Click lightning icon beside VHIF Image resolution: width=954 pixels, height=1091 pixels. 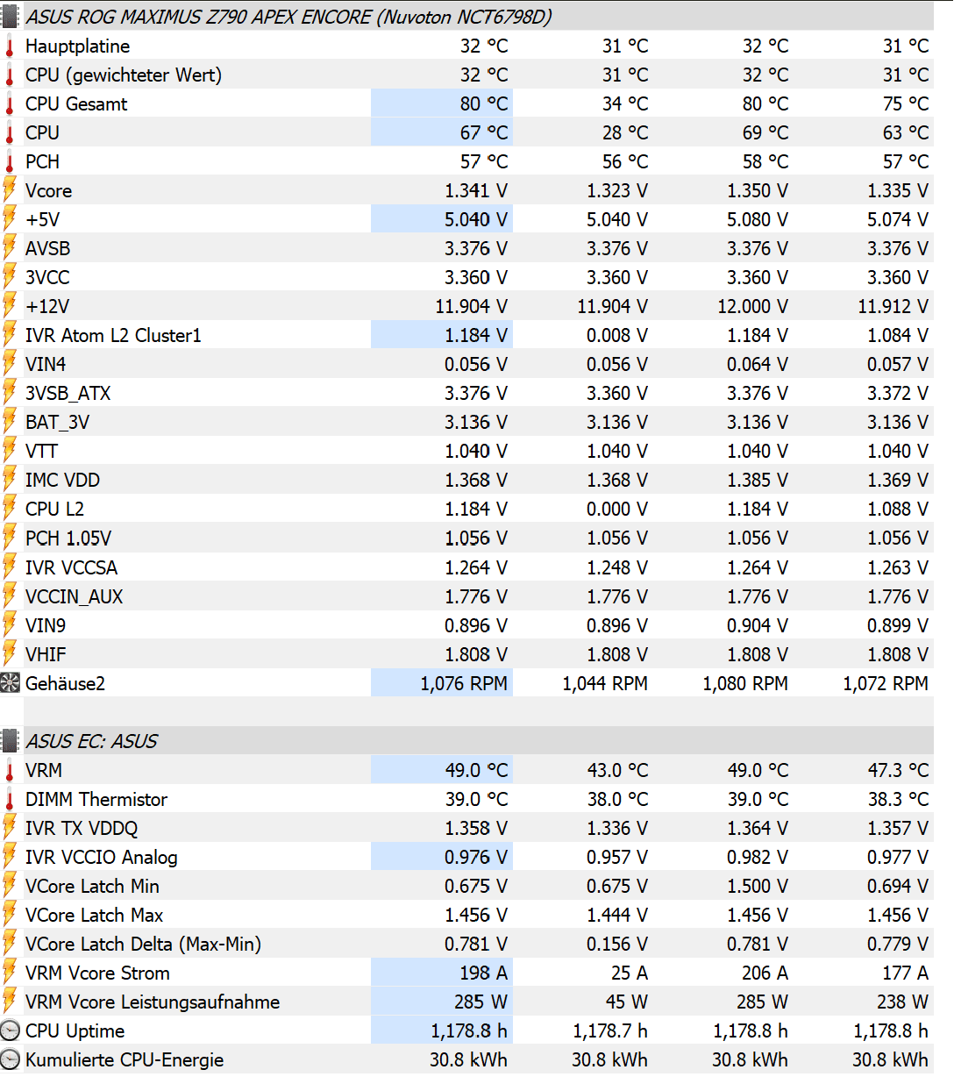point(10,654)
